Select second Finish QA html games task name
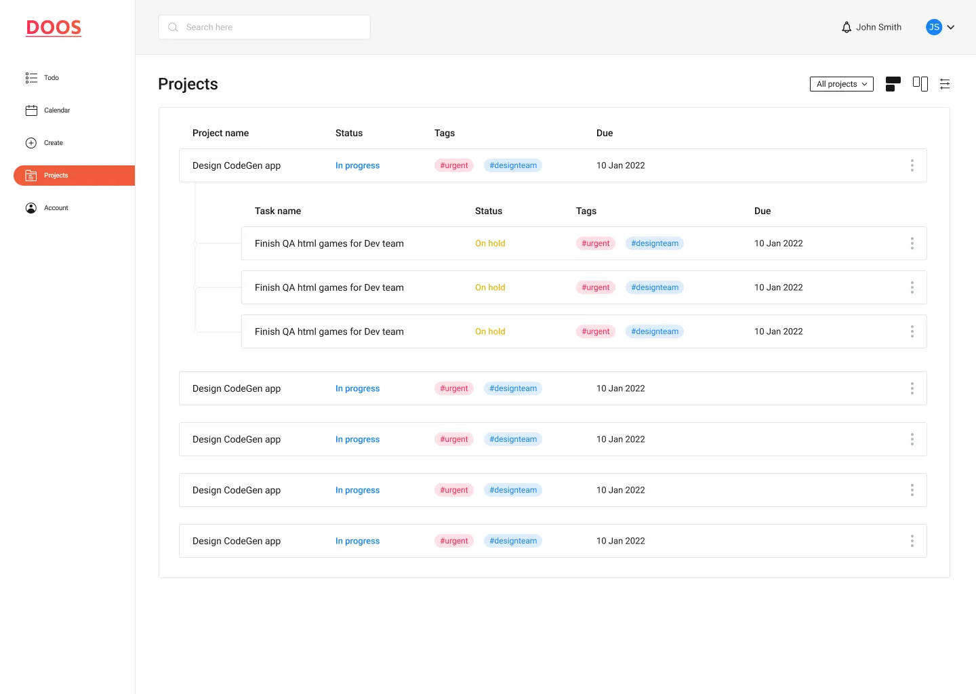The height and width of the screenshot is (694, 976). [x=329, y=287]
